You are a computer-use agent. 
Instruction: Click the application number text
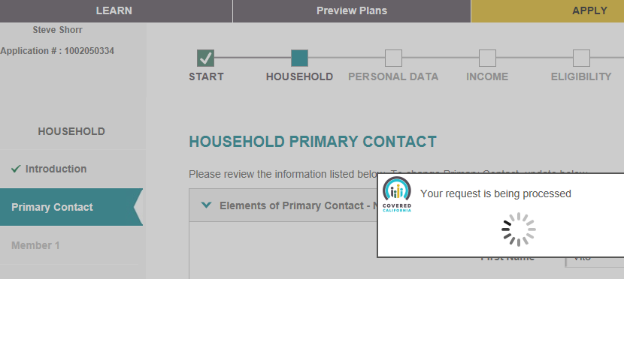[x=57, y=51]
